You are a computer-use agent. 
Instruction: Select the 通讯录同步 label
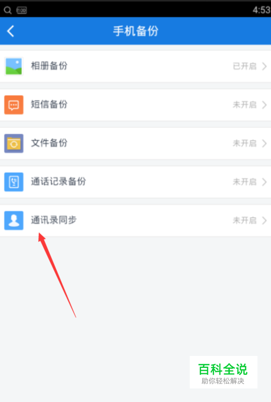(x=54, y=220)
